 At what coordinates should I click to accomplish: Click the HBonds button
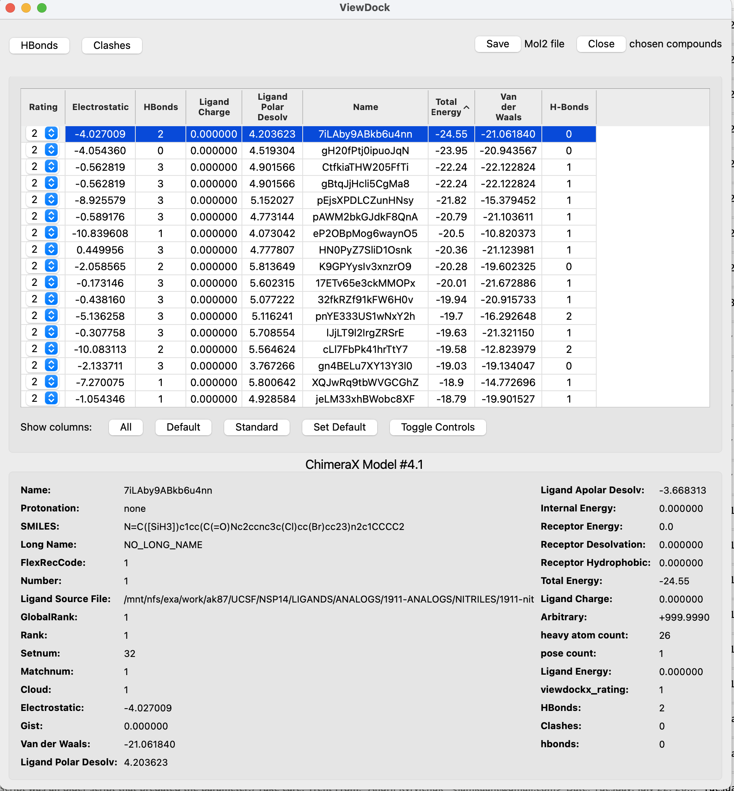tap(39, 45)
